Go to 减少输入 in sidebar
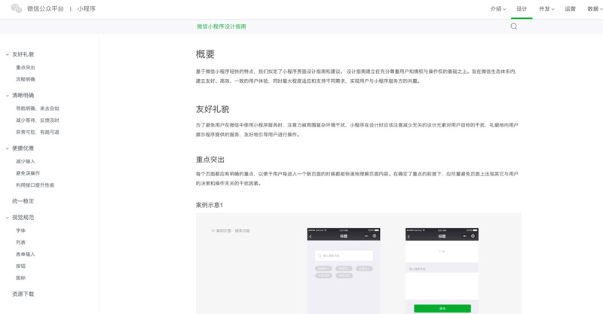603x314 pixels. pos(26,161)
